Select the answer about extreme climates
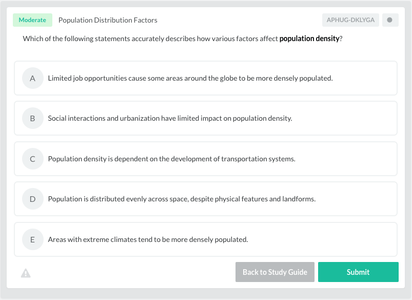412x300 pixels. [205, 239]
